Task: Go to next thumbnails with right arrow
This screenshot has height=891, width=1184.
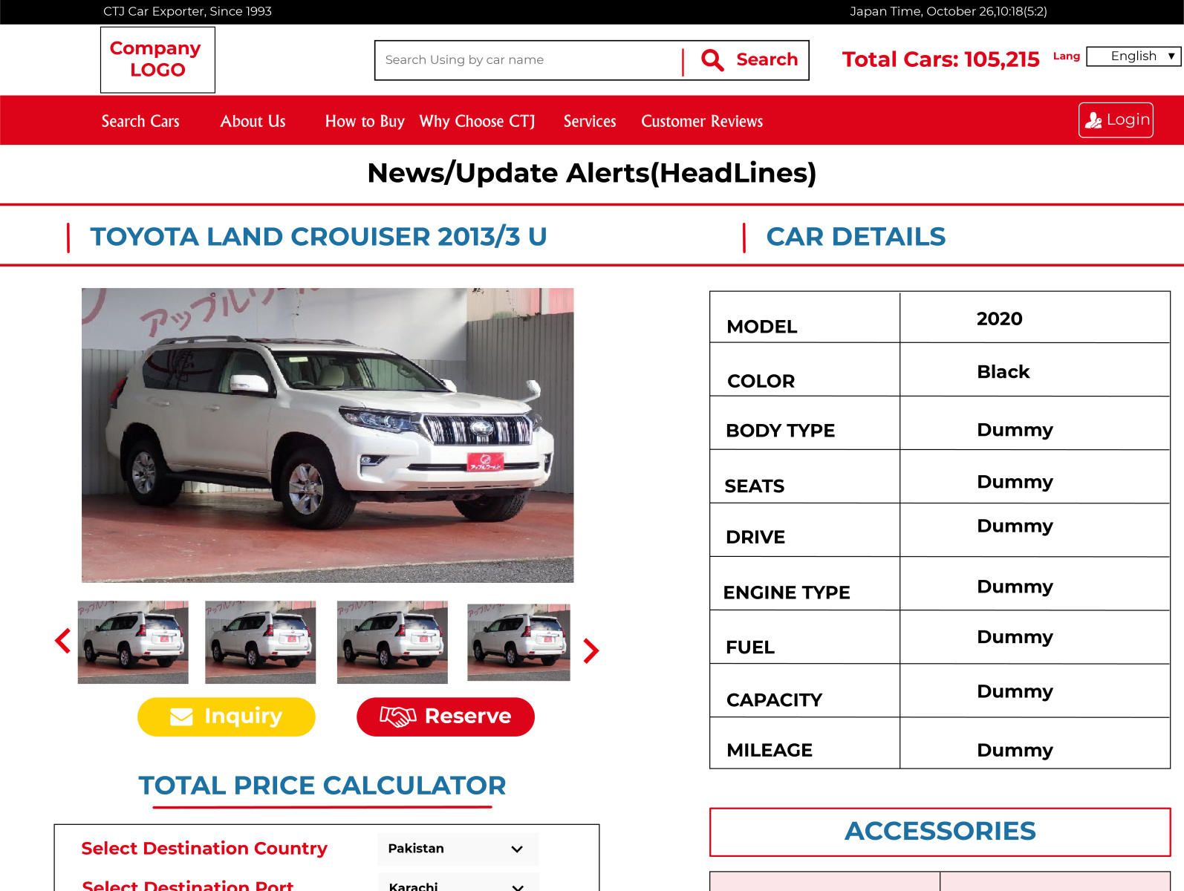Action: tap(591, 651)
